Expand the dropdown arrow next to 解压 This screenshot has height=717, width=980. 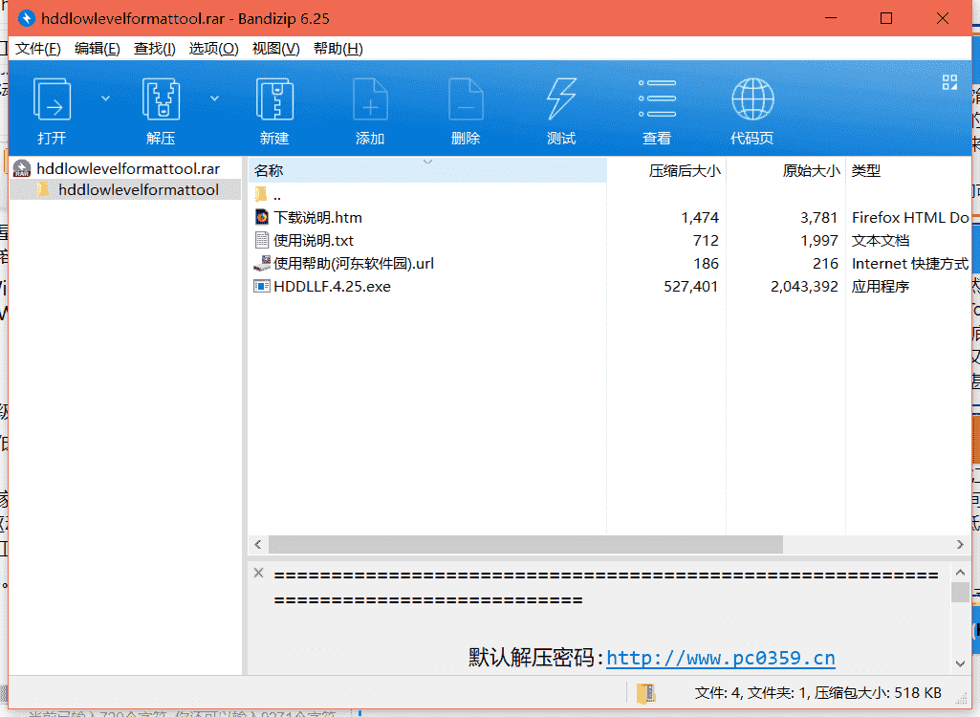tap(214, 98)
